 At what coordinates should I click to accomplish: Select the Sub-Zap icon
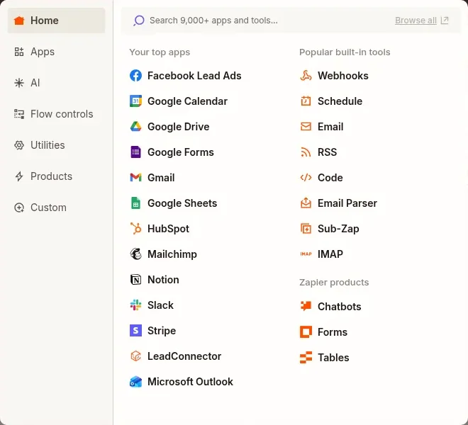click(306, 229)
